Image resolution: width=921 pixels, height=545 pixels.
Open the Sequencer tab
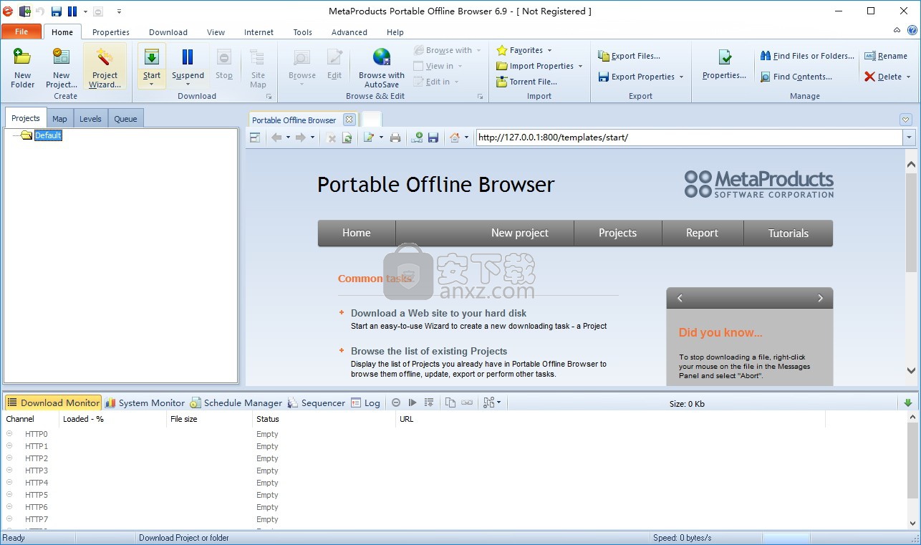(x=316, y=403)
